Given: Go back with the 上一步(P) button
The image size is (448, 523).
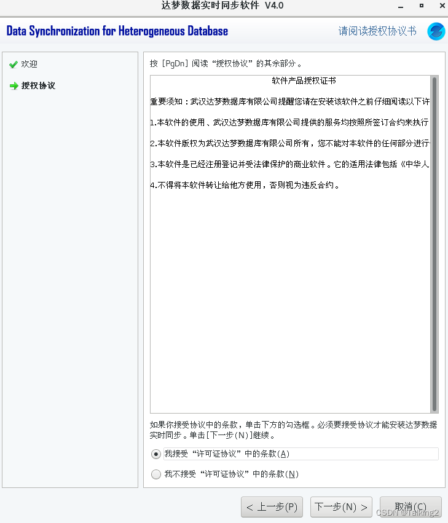Looking at the screenshot, I should [x=272, y=507].
